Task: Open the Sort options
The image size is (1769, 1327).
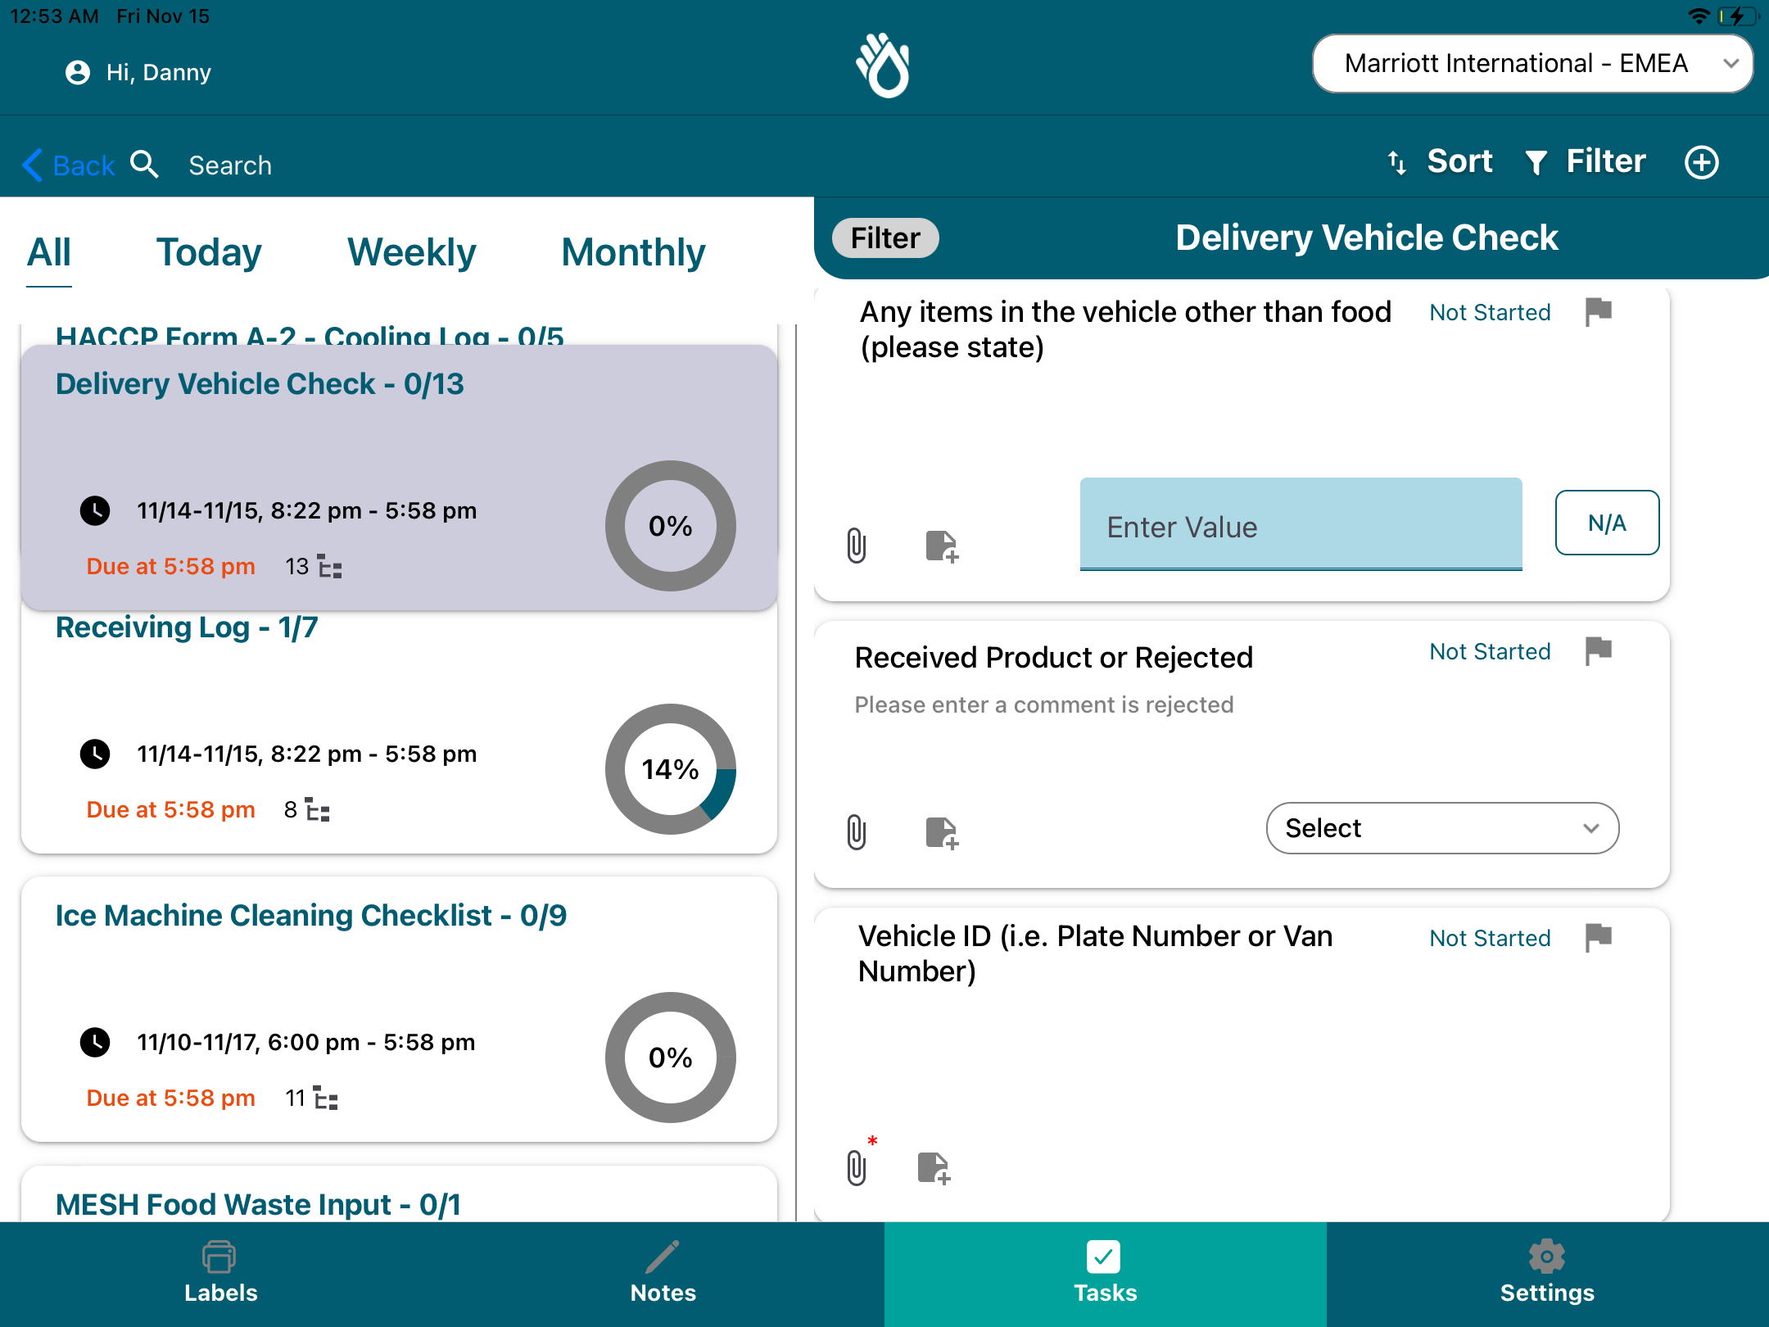Action: tap(1441, 161)
